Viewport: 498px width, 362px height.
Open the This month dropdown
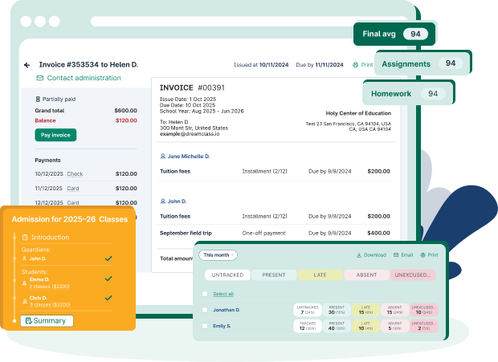pyautogui.click(x=218, y=255)
